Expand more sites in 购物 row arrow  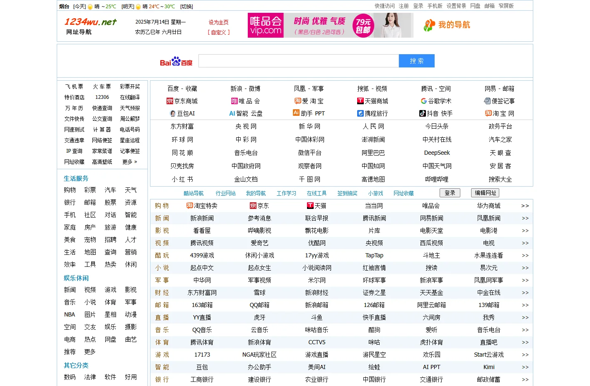(x=525, y=206)
